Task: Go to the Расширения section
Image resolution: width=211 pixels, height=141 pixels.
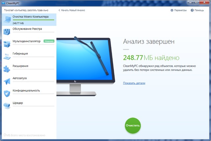Action: pyautogui.click(x=29, y=69)
